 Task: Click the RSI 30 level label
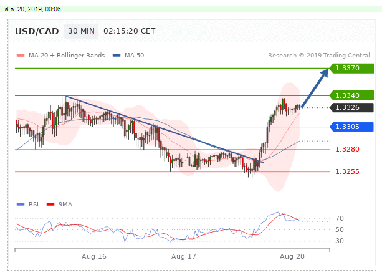coord(340,241)
